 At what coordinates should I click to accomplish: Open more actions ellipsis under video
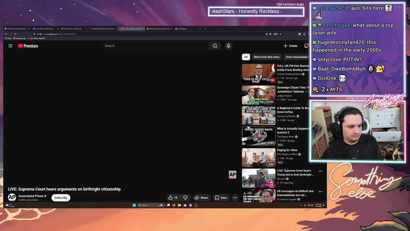(235, 198)
